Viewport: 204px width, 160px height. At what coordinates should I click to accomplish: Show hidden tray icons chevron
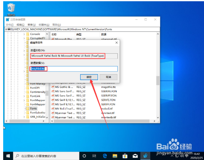pos(172,156)
